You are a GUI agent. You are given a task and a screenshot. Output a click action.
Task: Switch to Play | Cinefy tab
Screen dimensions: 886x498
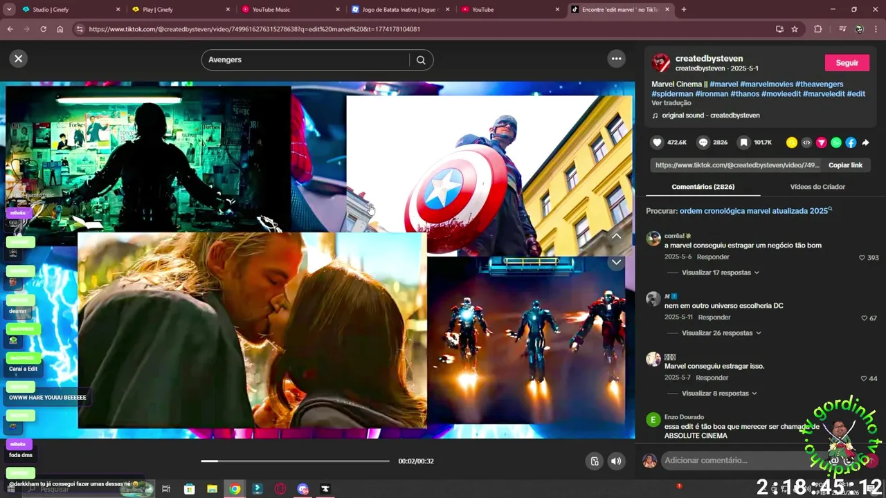point(180,10)
